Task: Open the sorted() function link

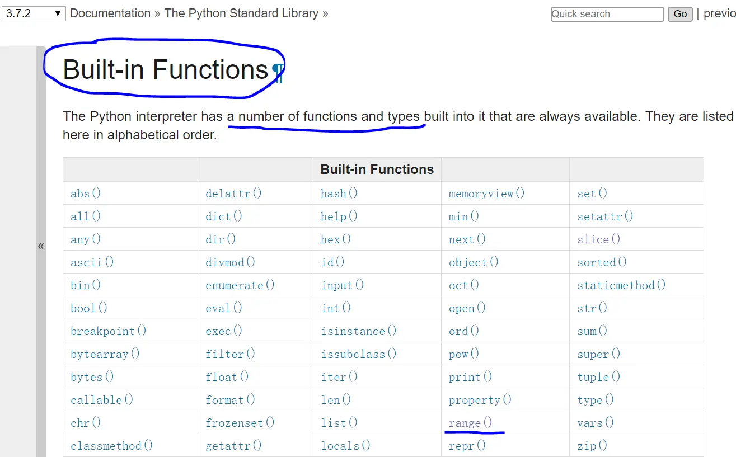Action: 602,262
